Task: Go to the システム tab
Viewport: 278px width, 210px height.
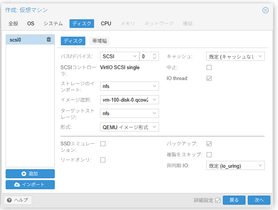Action: 53,23
